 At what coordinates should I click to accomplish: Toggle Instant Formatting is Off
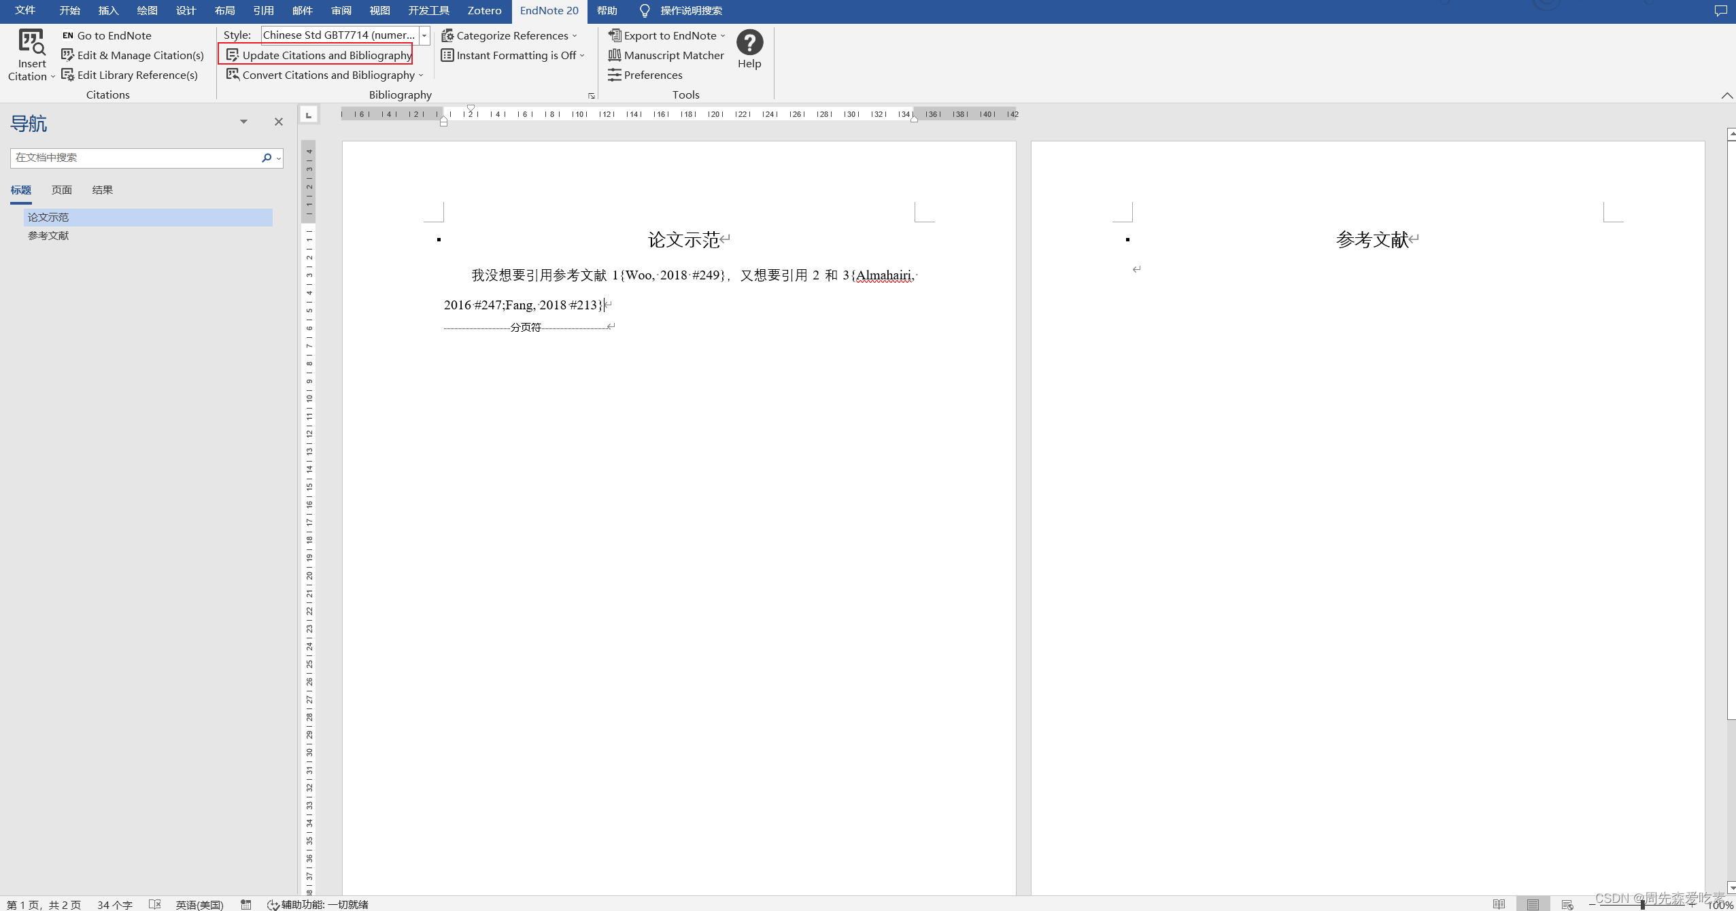click(x=515, y=55)
